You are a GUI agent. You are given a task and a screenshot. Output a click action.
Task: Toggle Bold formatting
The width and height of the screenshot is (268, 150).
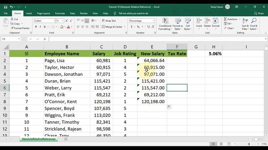click(36, 27)
